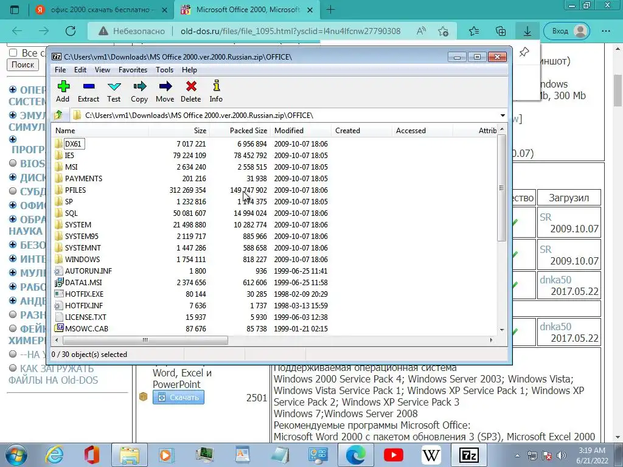Sort the file list by the Packed Size column

pos(240,131)
